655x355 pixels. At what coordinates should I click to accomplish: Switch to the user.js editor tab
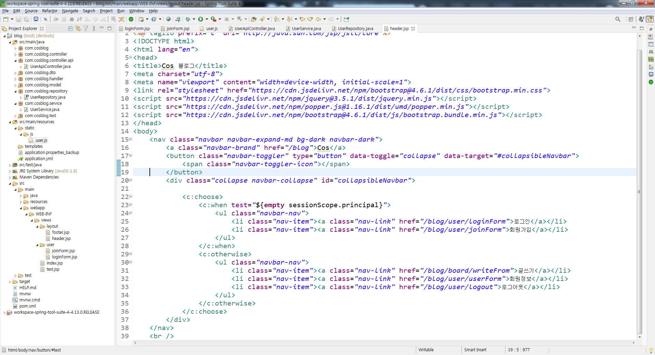click(x=212, y=28)
